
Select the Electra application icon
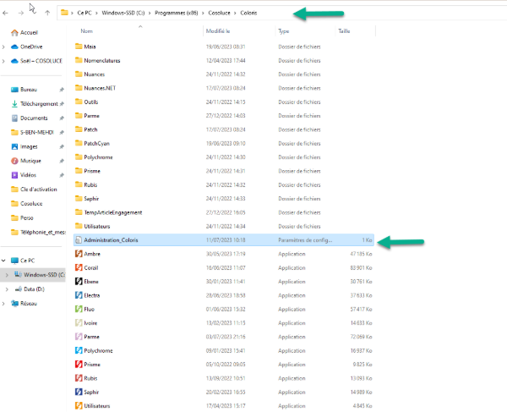79,295
